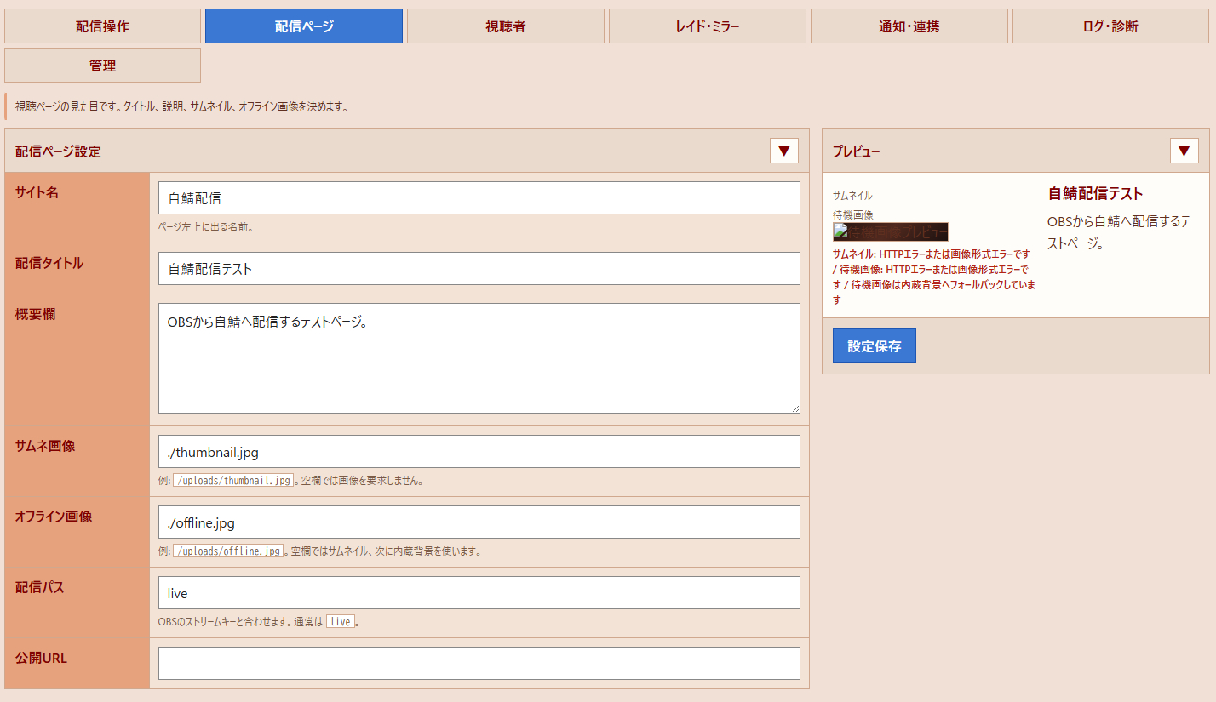Click the /uploads/thumbnail.jpg example text

tap(233, 480)
